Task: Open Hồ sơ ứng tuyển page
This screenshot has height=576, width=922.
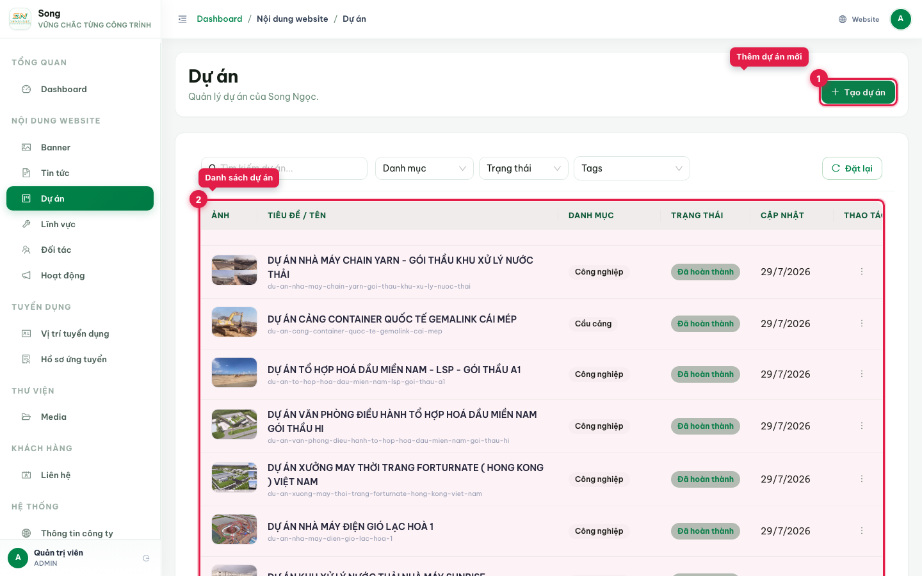Action: 80,360
